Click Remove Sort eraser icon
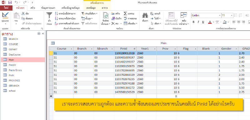Viewport: 250px width, 120px height. 56,23
